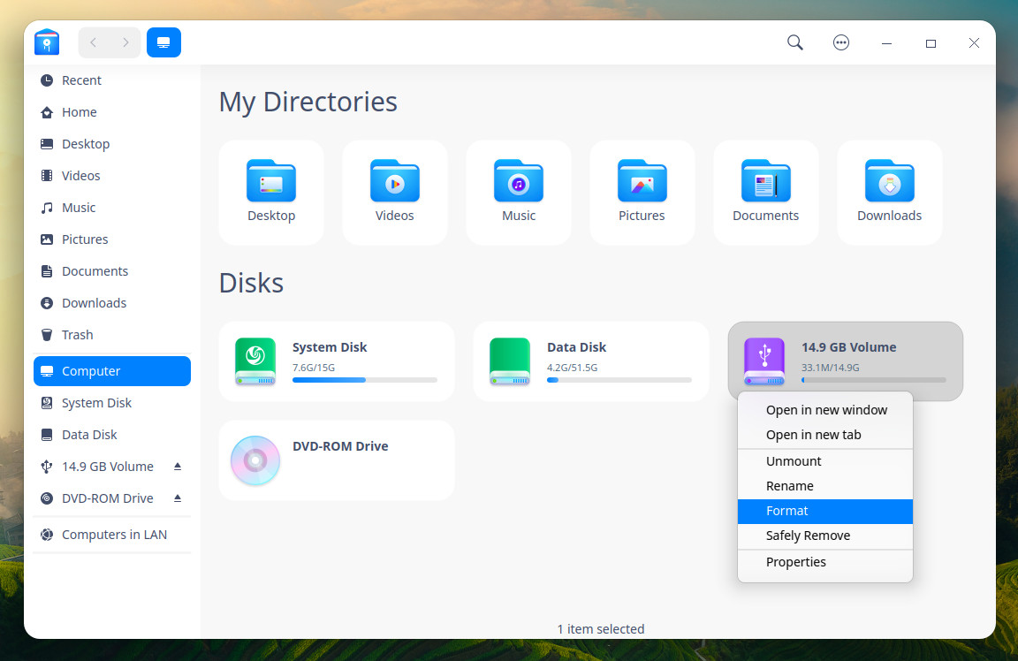Click the purple USB volume icon
The image size is (1018, 661).
click(764, 361)
